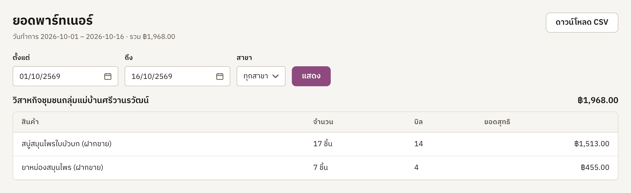631x193 pixels.
Task: Focus the ถึง date field 16/10/2569
Action: click(x=177, y=76)
